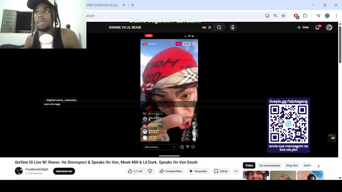Open the three-dot more actions menu
This screenshot has height=192, width=342.
[x=236, y=171]
